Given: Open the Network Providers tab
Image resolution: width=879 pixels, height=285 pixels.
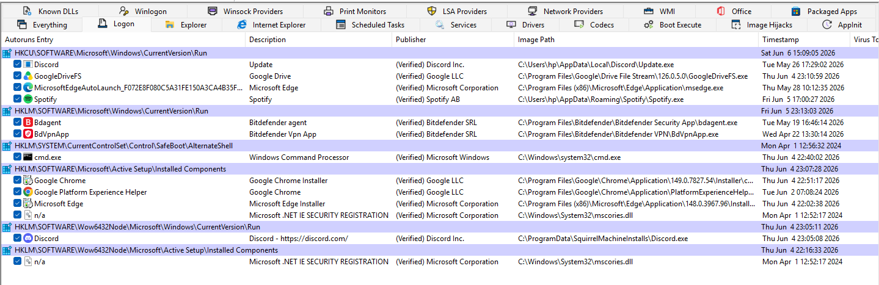Looking at the screenshot, I should pyautogui.click(x=565, y=11).
